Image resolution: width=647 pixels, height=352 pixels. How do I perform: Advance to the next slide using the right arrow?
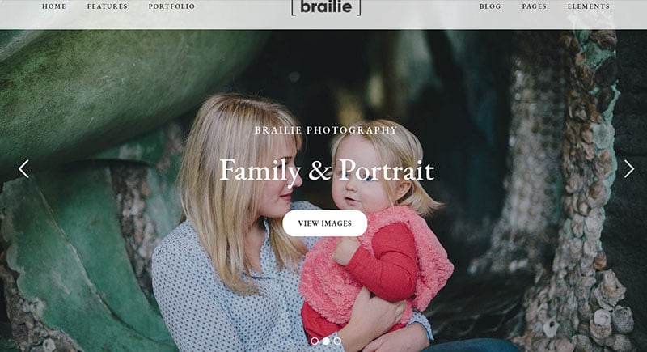(x=629, y=169)
